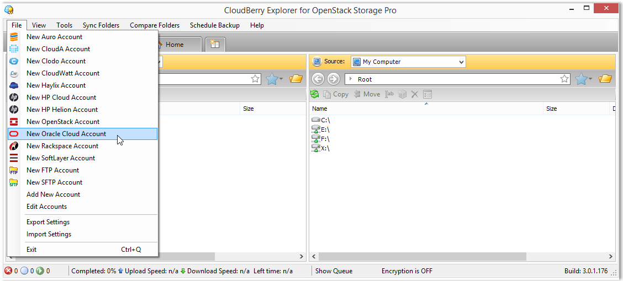This screenshot has height=281, width=623.
Task: Expand the Root breadcrumb triangle
Action: [x=350, y=79]
